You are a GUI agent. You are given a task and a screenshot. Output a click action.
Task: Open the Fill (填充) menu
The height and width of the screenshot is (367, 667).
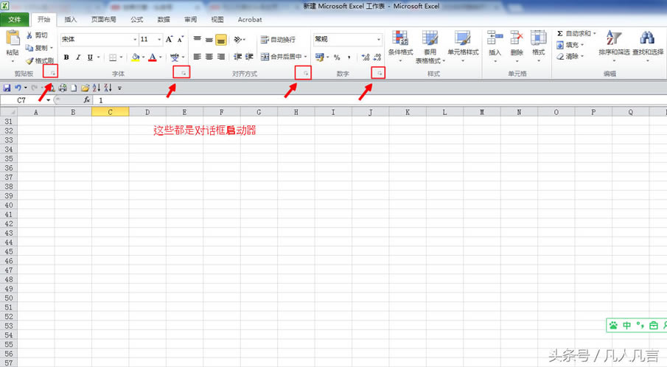coord(570,45)
